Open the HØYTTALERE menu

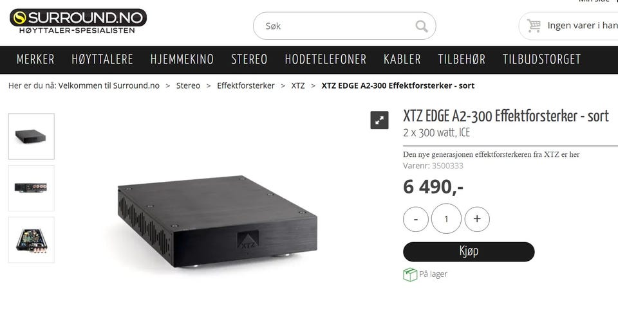[x=102, y=60]
